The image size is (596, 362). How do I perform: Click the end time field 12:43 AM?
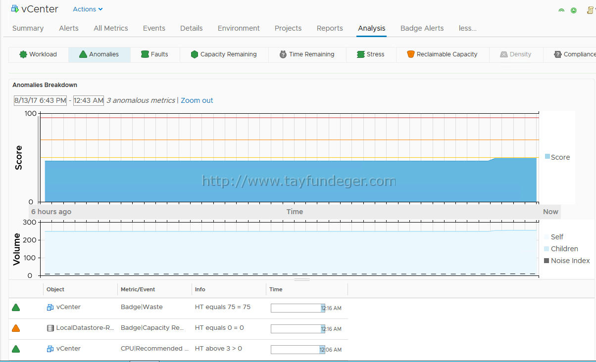pos(89,100)
